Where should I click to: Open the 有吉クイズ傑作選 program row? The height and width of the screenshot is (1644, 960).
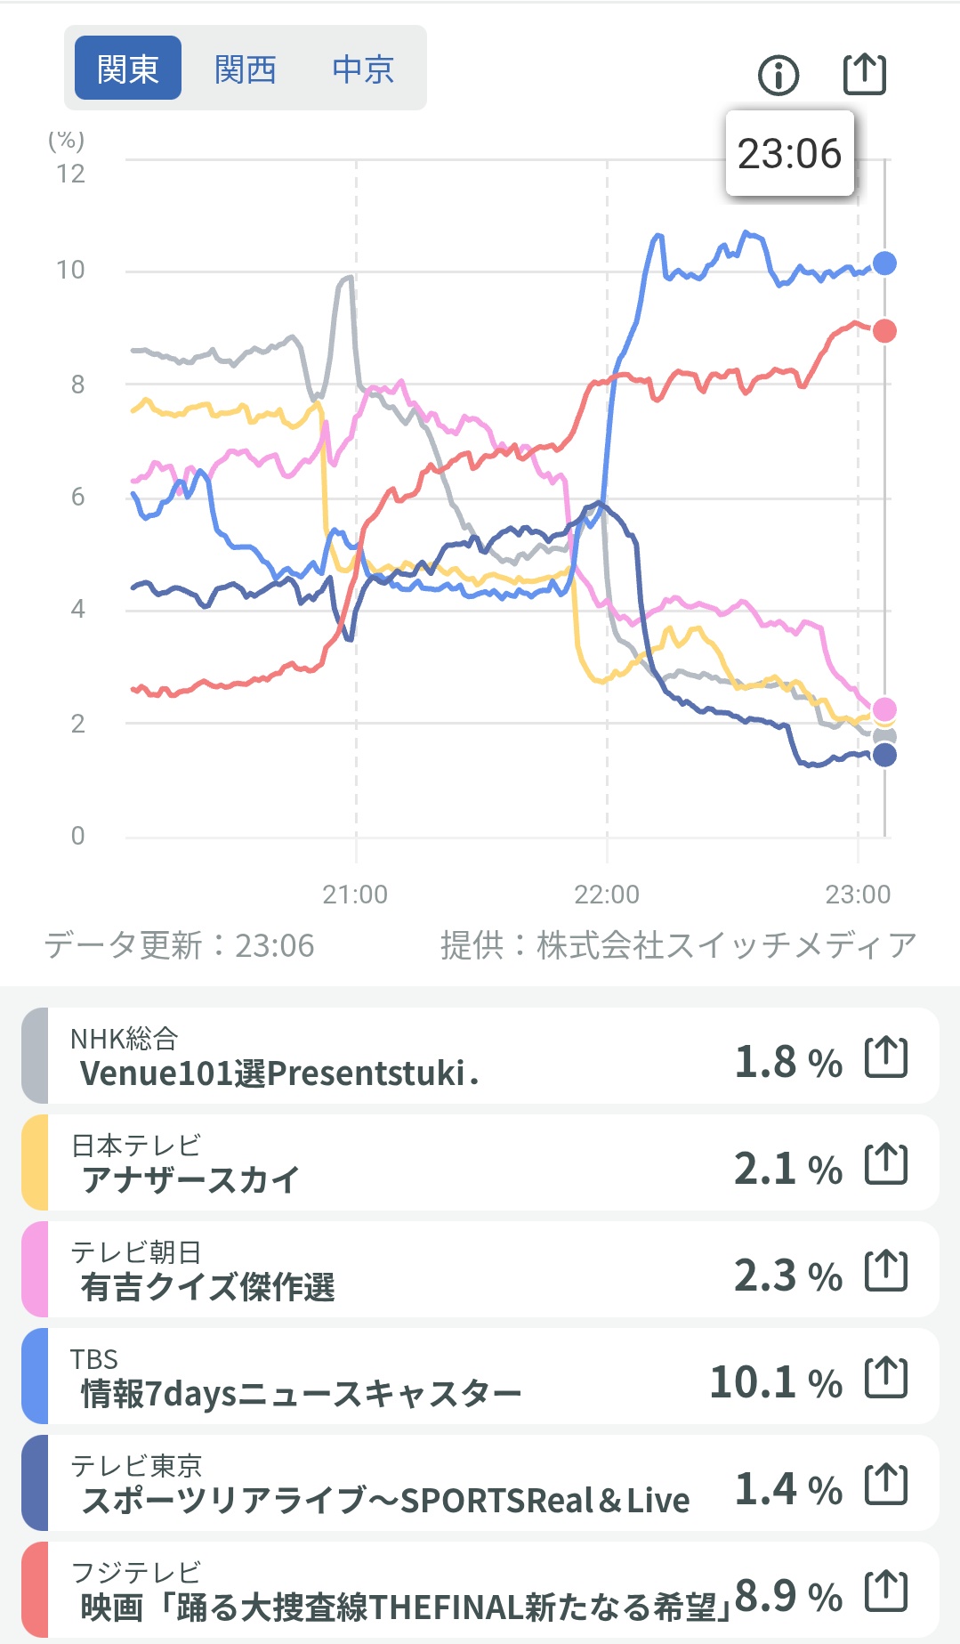coord(480,1270)
